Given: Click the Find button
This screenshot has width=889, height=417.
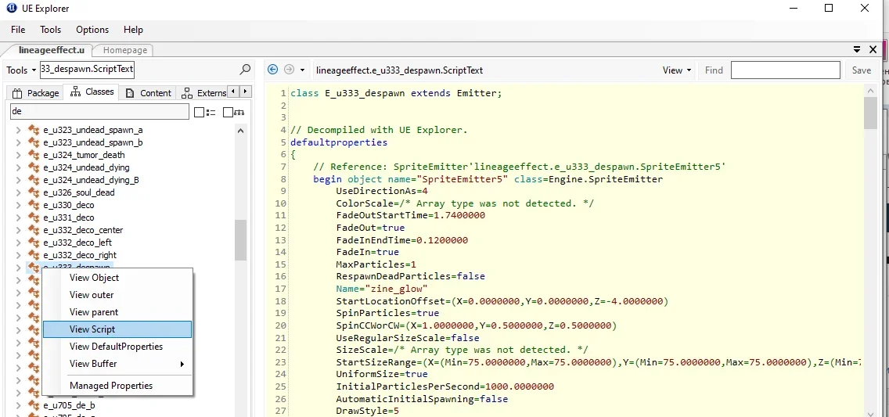Looking at the screenshot, I should click(x=713, y=70).
